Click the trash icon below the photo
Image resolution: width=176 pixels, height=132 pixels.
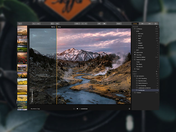point(129,109)
